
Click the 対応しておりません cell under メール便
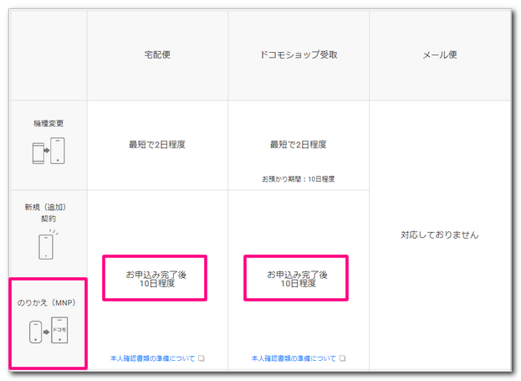(439, 235)
